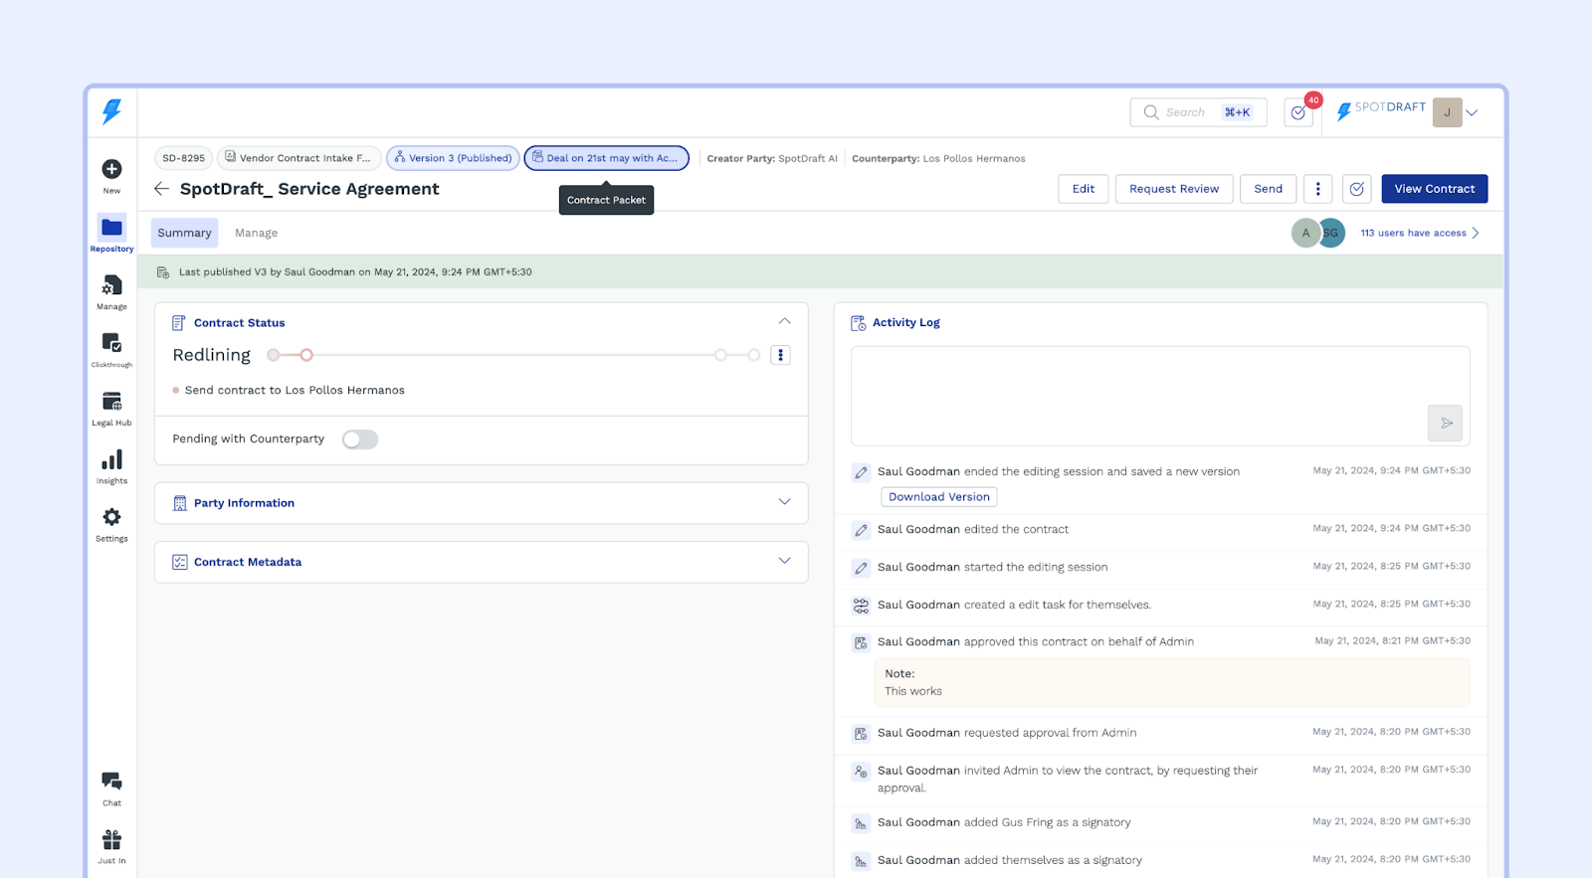Expand the Party Information section

(784, 502)
